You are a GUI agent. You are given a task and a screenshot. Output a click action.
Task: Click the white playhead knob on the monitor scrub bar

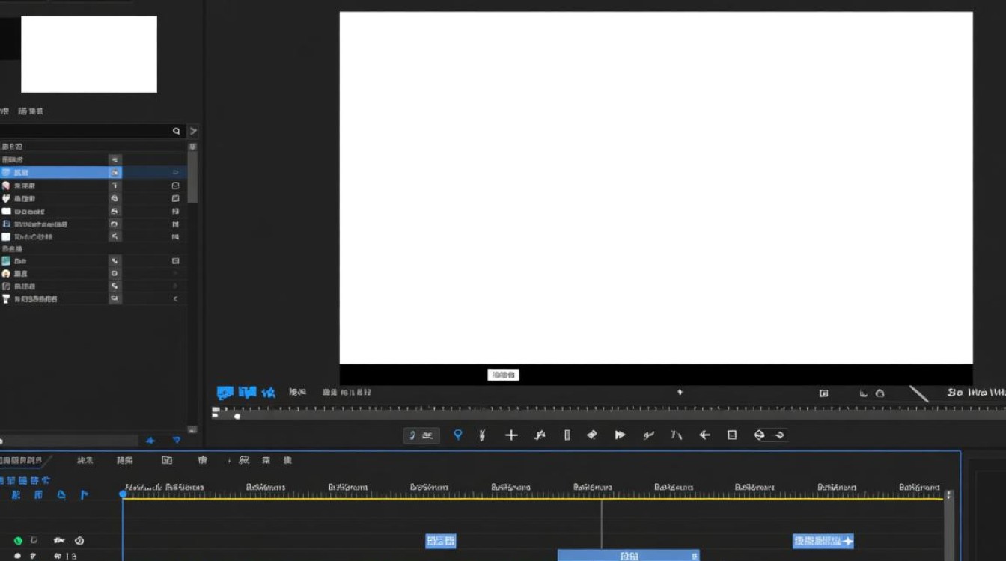tap(237, 417)
